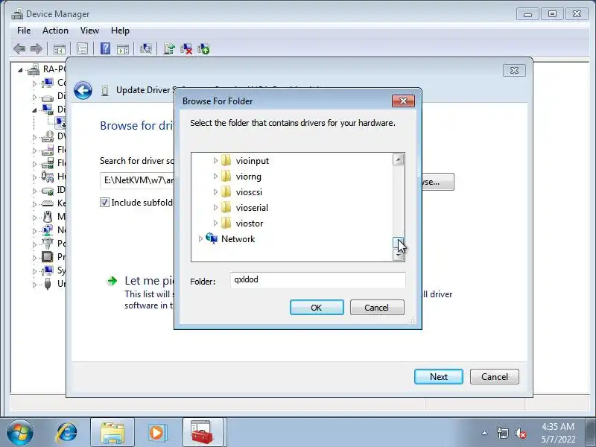Close the Update Driver Software window

pos(514,70)
